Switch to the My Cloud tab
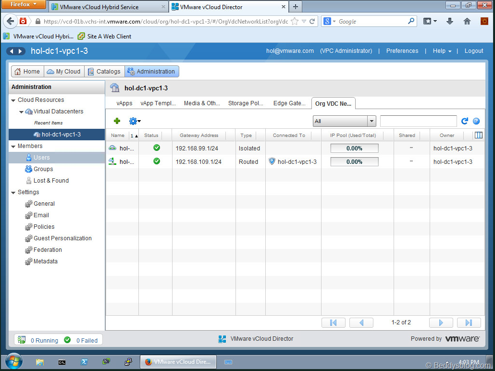 tap(64, 71)
